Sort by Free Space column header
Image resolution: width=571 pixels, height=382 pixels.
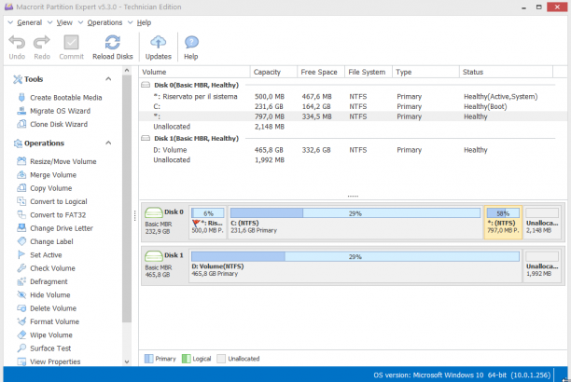321,72
